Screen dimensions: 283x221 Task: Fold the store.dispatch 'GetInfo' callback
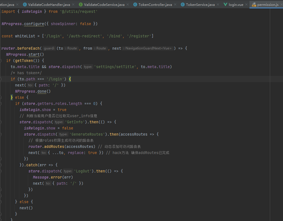point(1,122)
